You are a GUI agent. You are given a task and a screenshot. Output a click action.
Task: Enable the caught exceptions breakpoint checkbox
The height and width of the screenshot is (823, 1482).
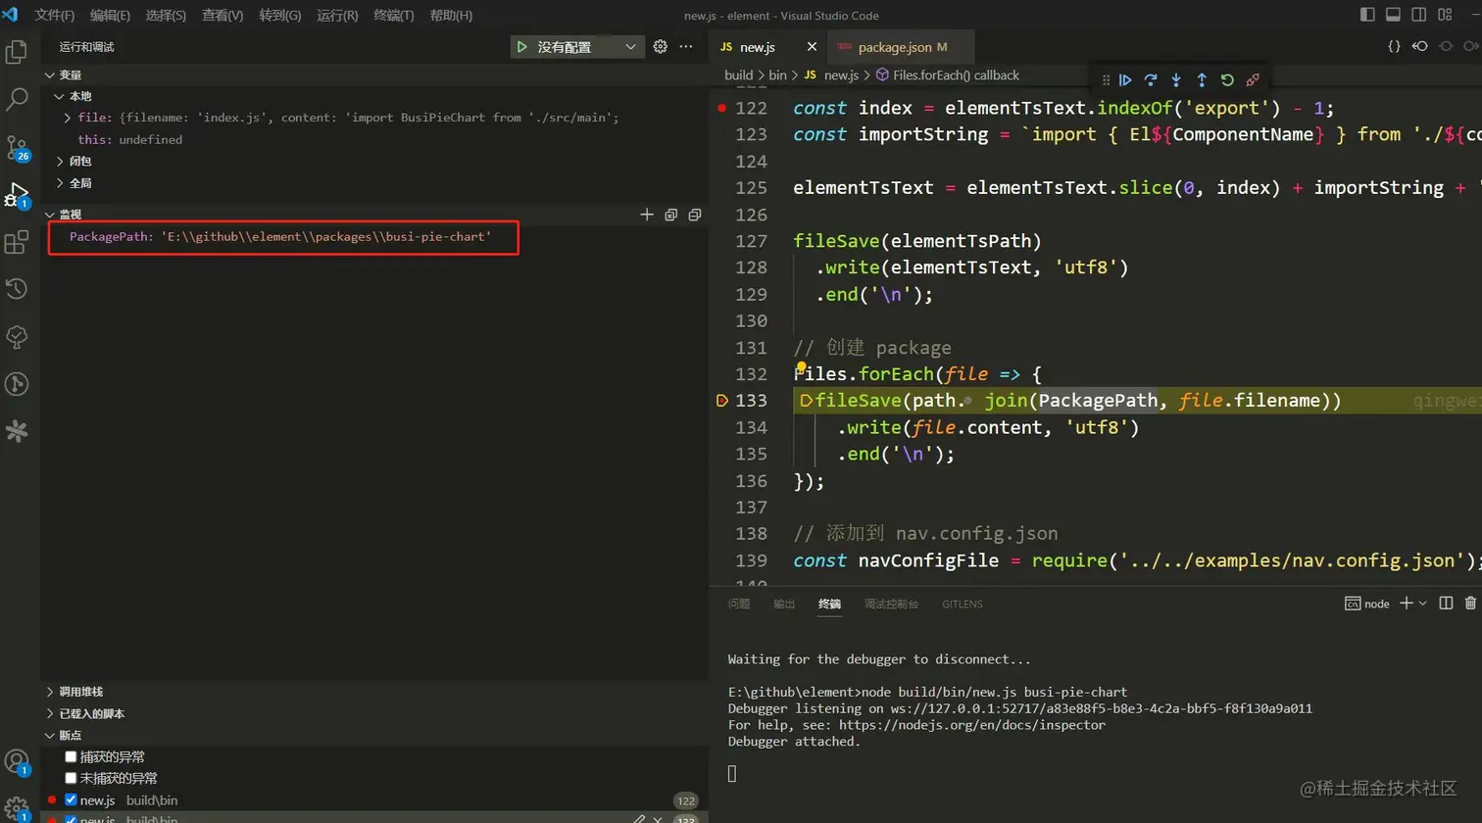(x=71, y=756)
